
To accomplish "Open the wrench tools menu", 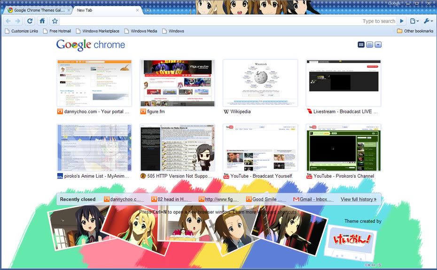I will (428, 21).
